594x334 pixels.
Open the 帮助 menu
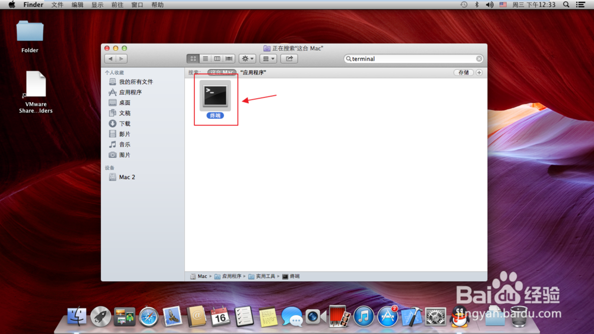(x=157, y=5)
